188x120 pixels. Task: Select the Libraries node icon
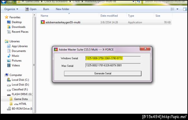coord(7,41)
